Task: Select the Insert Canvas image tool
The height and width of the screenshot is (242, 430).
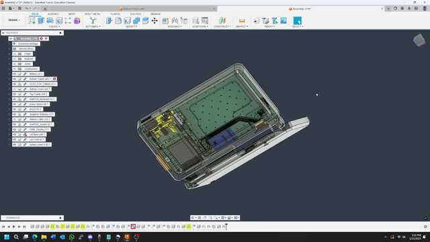Action: tap(284, 21)
